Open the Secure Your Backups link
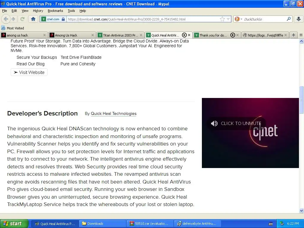 point(37,57)
